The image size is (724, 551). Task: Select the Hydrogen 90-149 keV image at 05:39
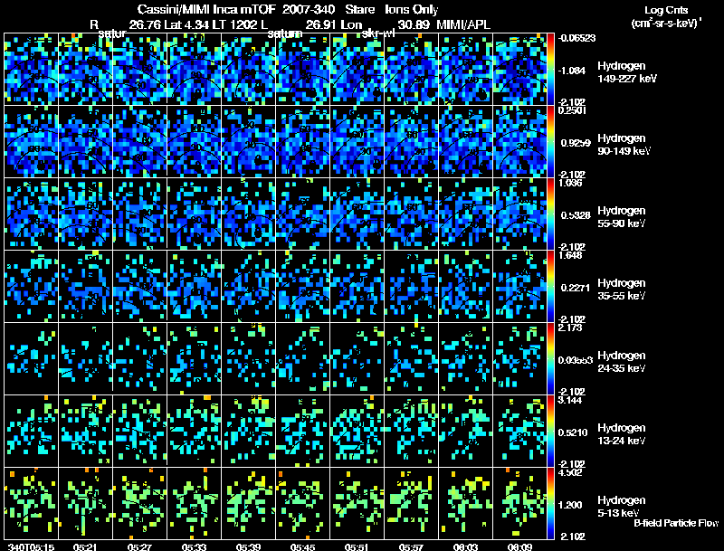click(x=248, y=142)
